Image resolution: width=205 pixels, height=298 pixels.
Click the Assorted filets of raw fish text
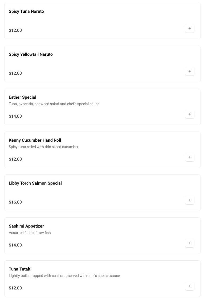coord(30,233)
